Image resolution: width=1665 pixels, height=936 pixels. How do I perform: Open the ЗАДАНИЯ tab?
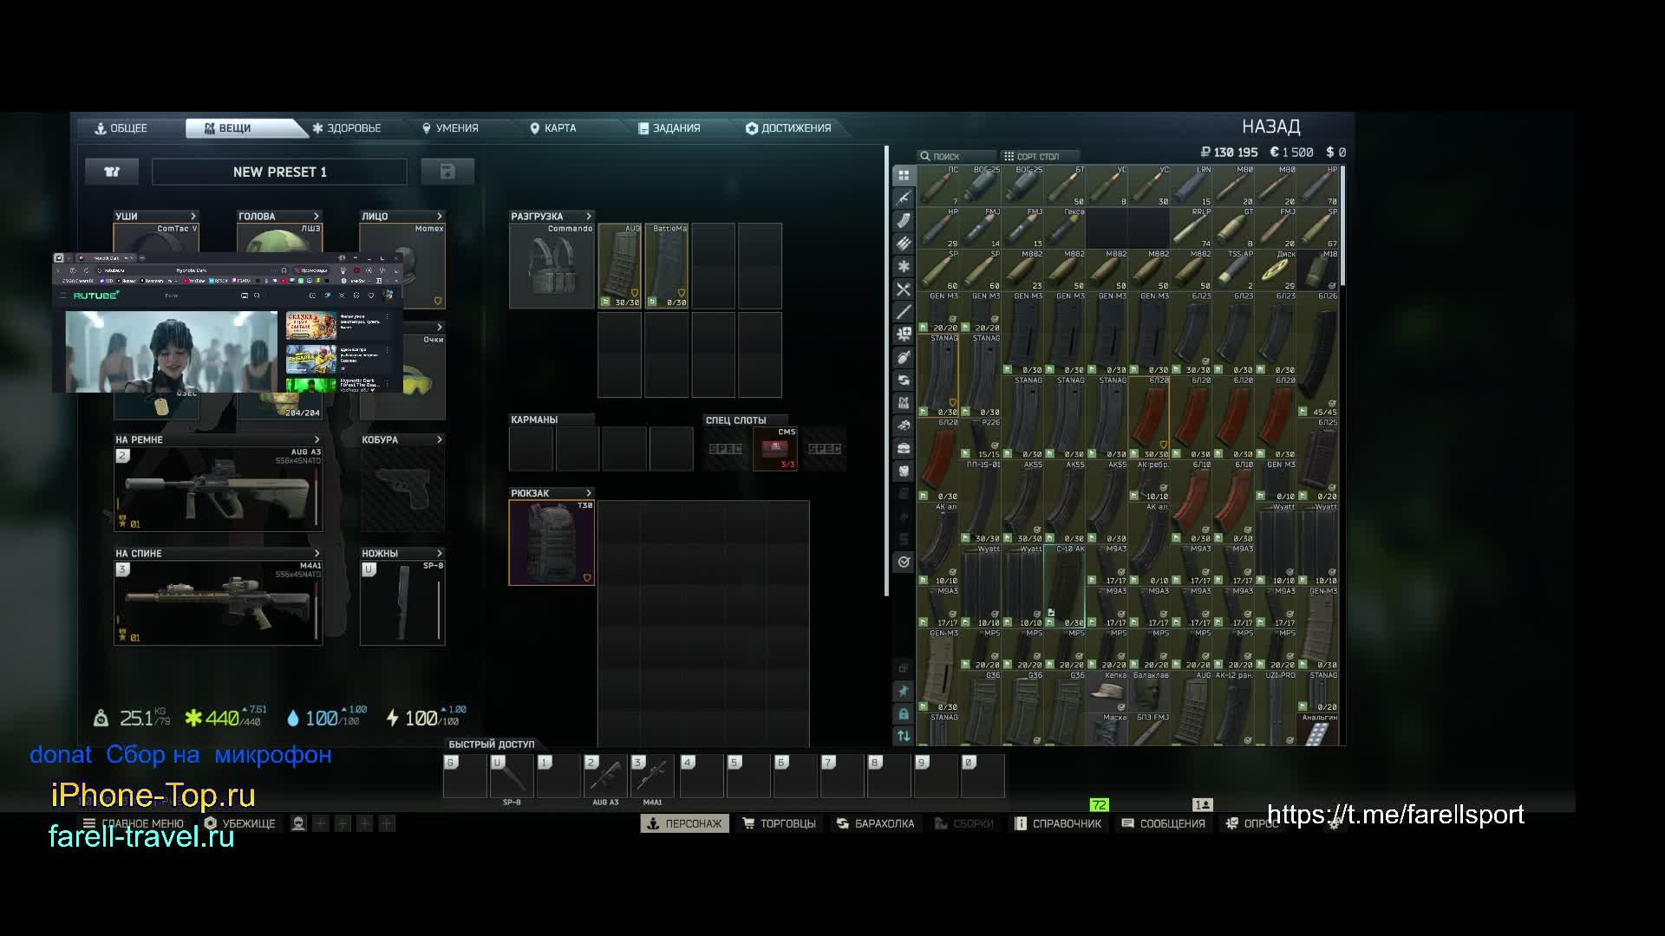point(669,128)
